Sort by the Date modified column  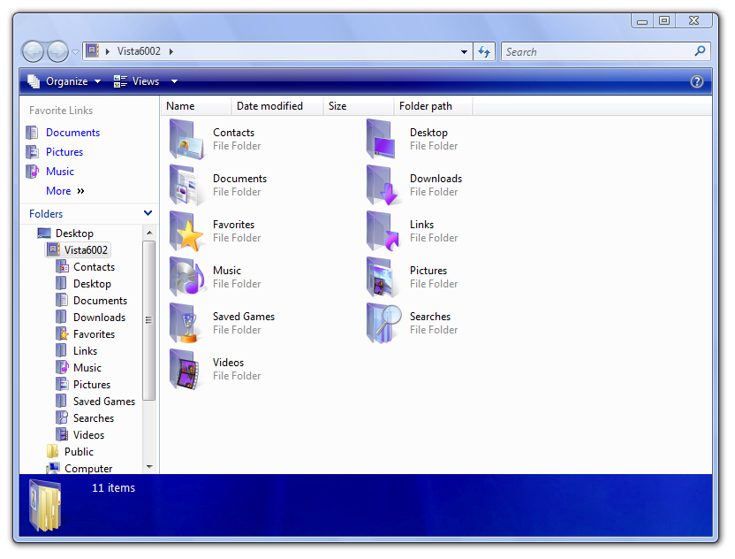[x=269, y=106]
